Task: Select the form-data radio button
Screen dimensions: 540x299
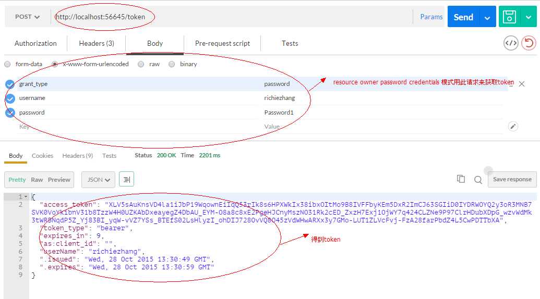Action: tap(7, 64)
